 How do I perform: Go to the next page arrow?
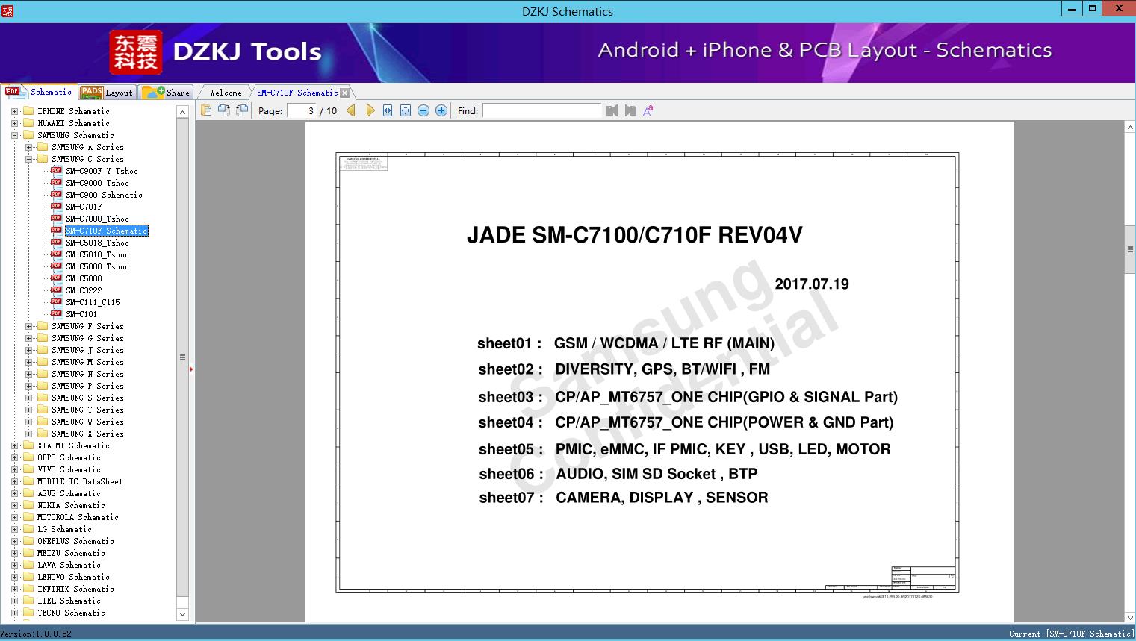370,110
